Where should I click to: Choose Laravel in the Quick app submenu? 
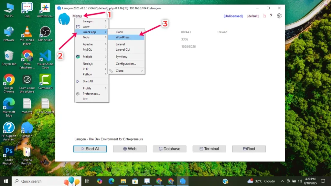120,44
